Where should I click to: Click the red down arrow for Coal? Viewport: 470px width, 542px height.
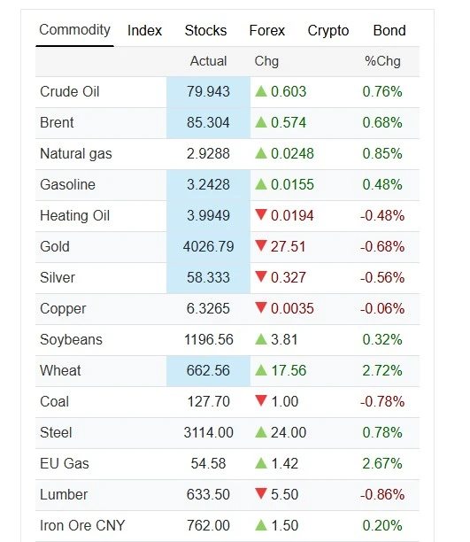click(261, 400)
